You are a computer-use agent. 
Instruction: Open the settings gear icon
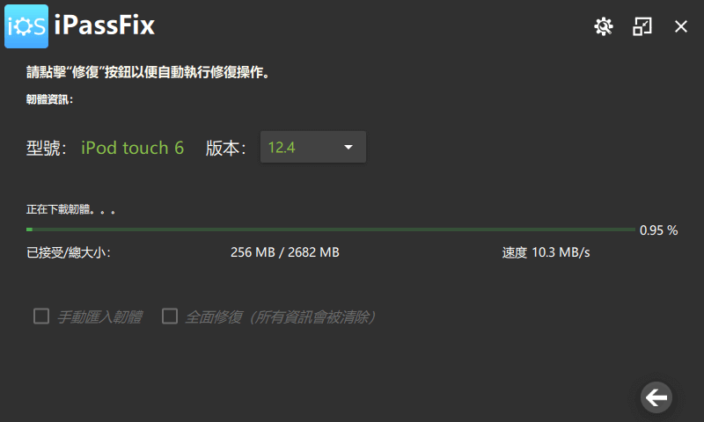[604, 26]
